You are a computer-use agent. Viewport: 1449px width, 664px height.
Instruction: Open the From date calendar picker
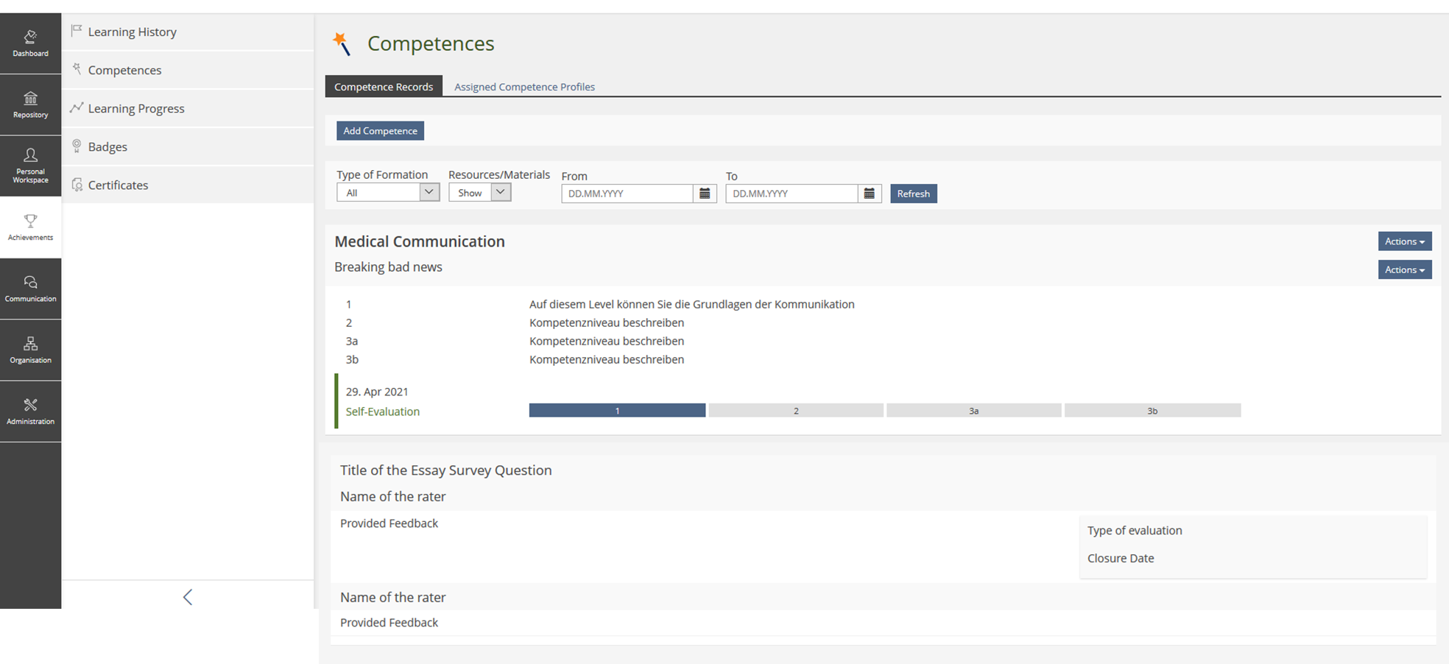(x=705, y=194)
